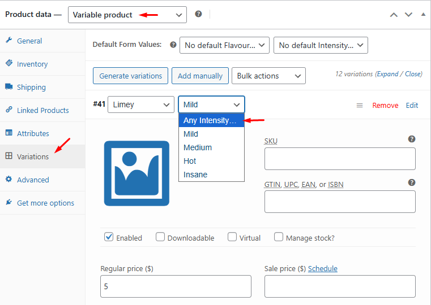Remove variation #41

click(x=385, y=105)
